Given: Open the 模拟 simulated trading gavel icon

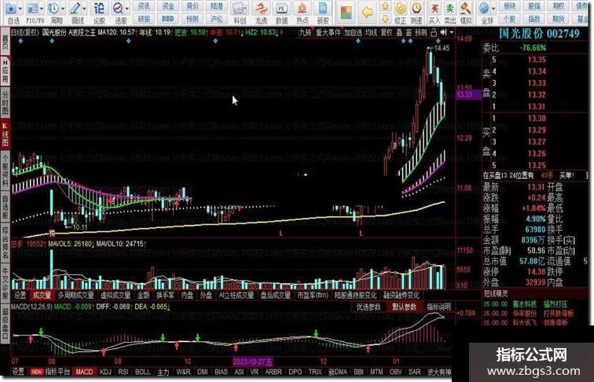Looking at the screenshot, I should point(466,9).
